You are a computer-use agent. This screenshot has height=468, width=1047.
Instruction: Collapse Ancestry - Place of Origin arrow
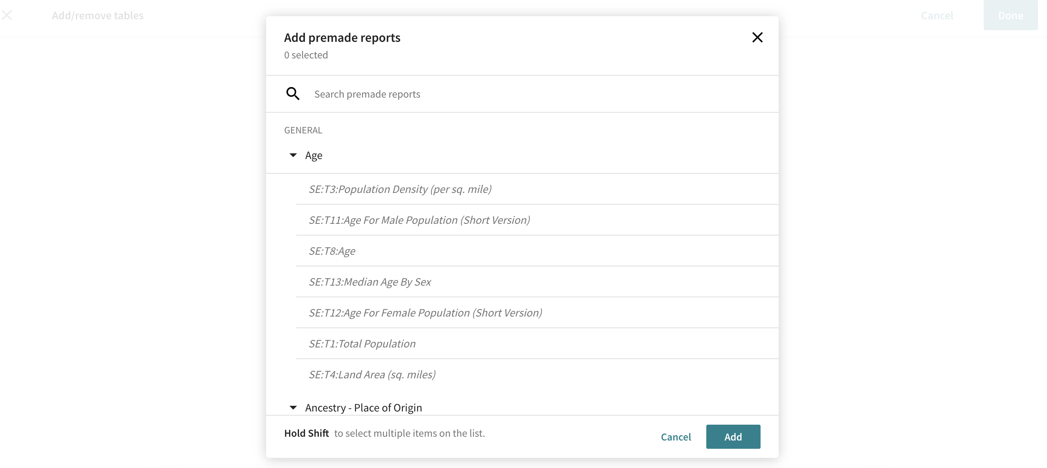click(293, 407)
